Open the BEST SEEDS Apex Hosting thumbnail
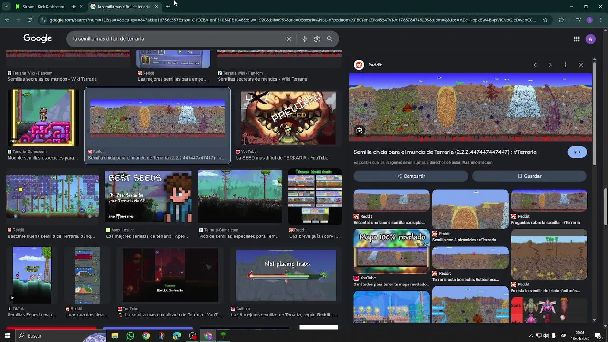The width and height of the screenshot is (608, 342). pos(149,197)
